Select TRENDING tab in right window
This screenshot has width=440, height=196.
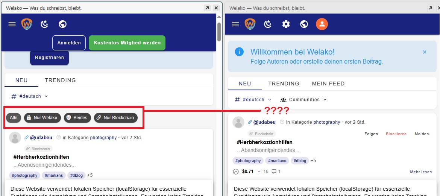click(x=284, y=84)
